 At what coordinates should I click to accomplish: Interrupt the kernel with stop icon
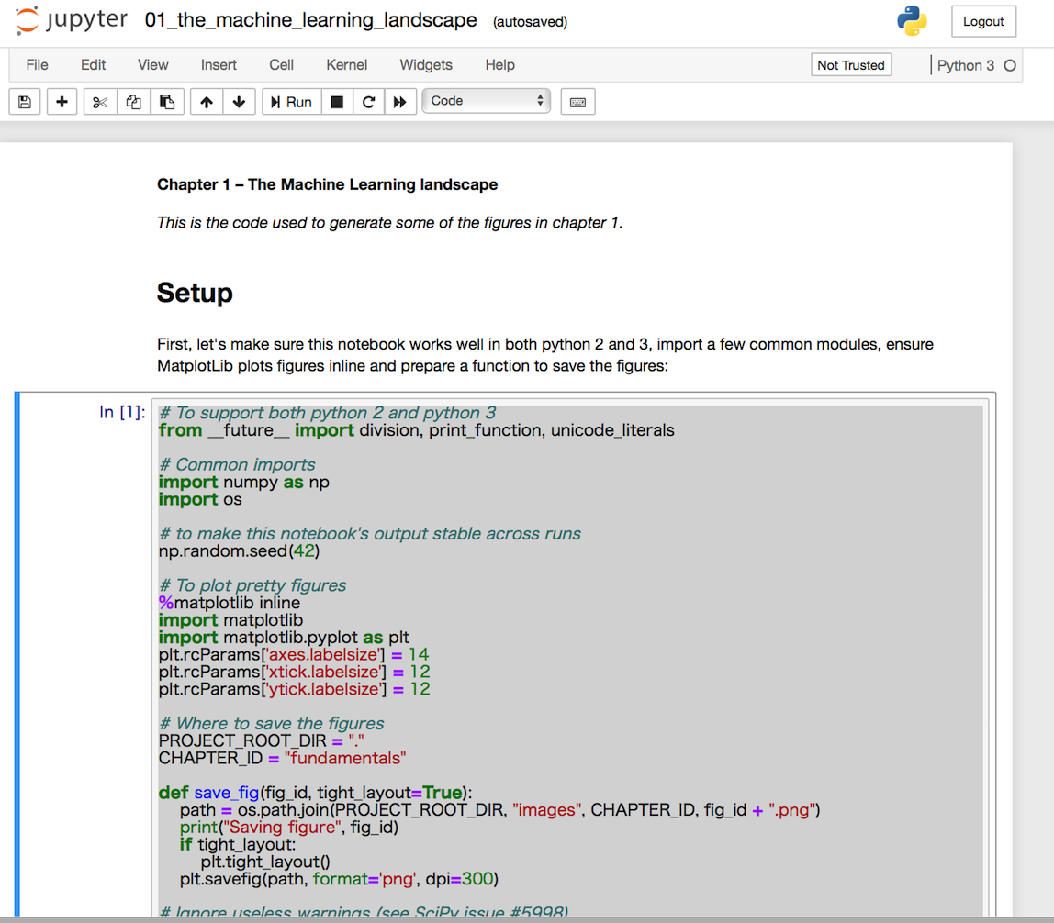tap(337, 102)
